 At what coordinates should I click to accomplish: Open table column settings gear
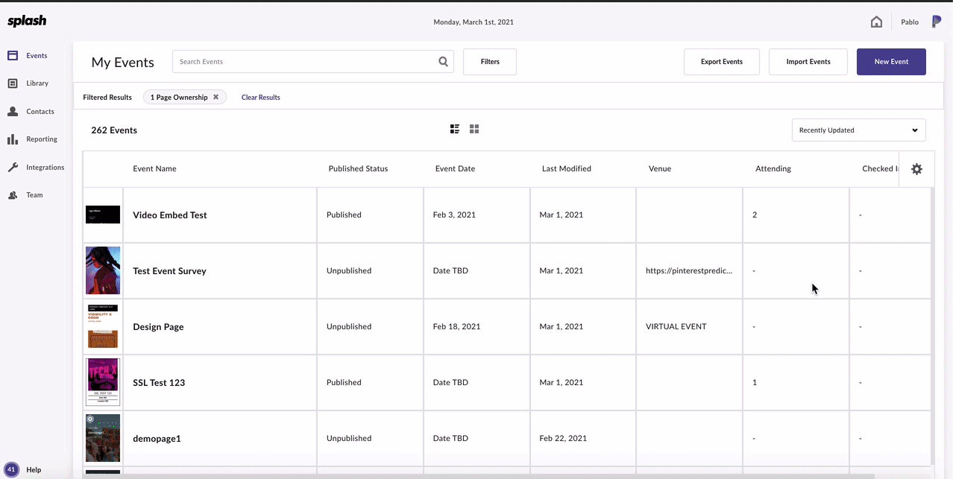click(916, 169)
